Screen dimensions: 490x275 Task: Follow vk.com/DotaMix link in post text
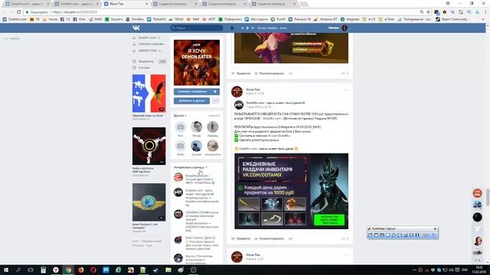279,136
